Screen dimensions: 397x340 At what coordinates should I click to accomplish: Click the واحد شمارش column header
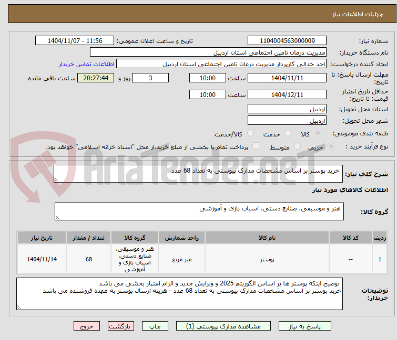pyautogui.click(x=182, y=238)
